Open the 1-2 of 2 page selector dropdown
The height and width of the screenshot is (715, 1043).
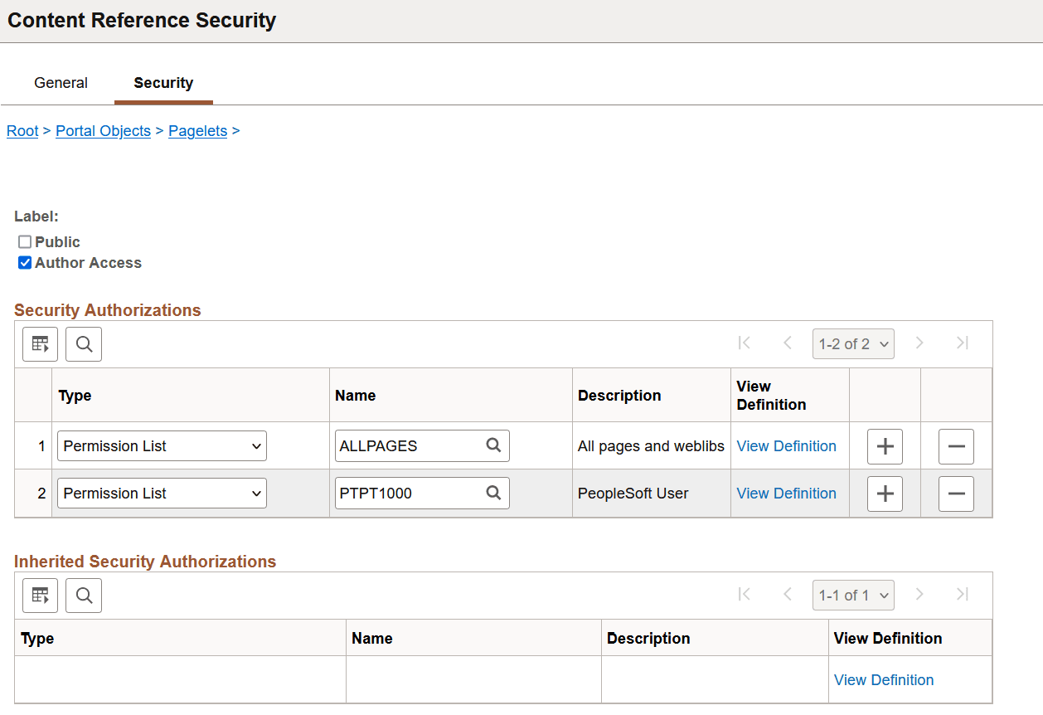[x=852, y=343]
